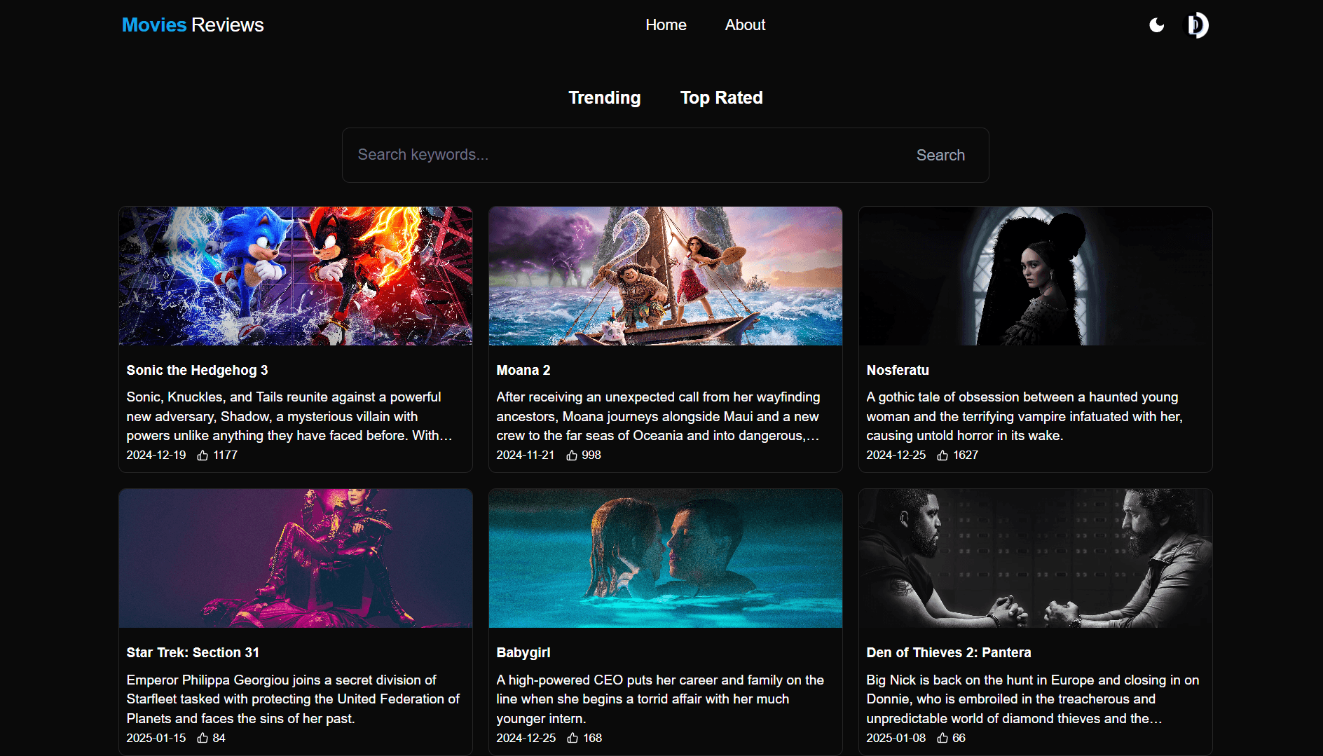Go to the About page

(745, 25)
